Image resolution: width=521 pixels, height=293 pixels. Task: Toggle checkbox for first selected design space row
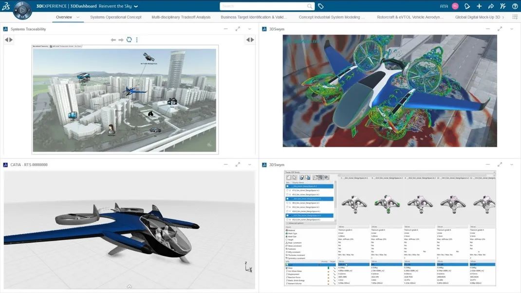coord(287,186)
